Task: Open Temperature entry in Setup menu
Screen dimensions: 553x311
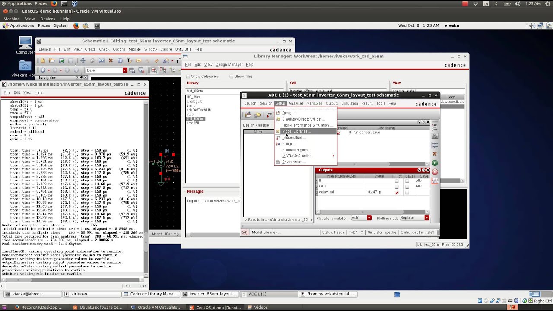Action: (305, 138)
